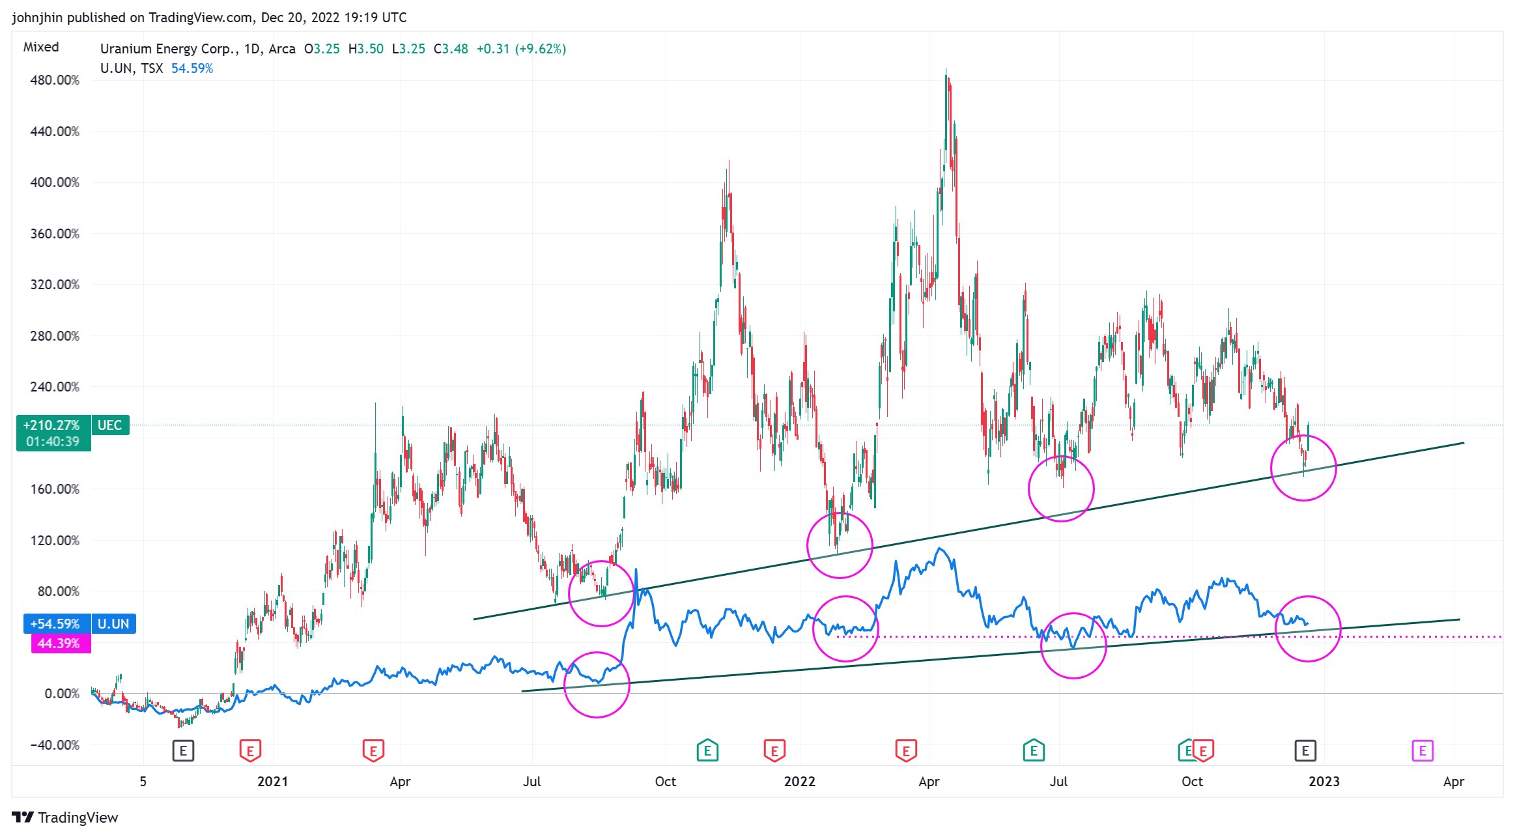This screenshot has height=837, width=1515.
Task: Select the red earnings marker just before 2022
Action: [774, 750]
